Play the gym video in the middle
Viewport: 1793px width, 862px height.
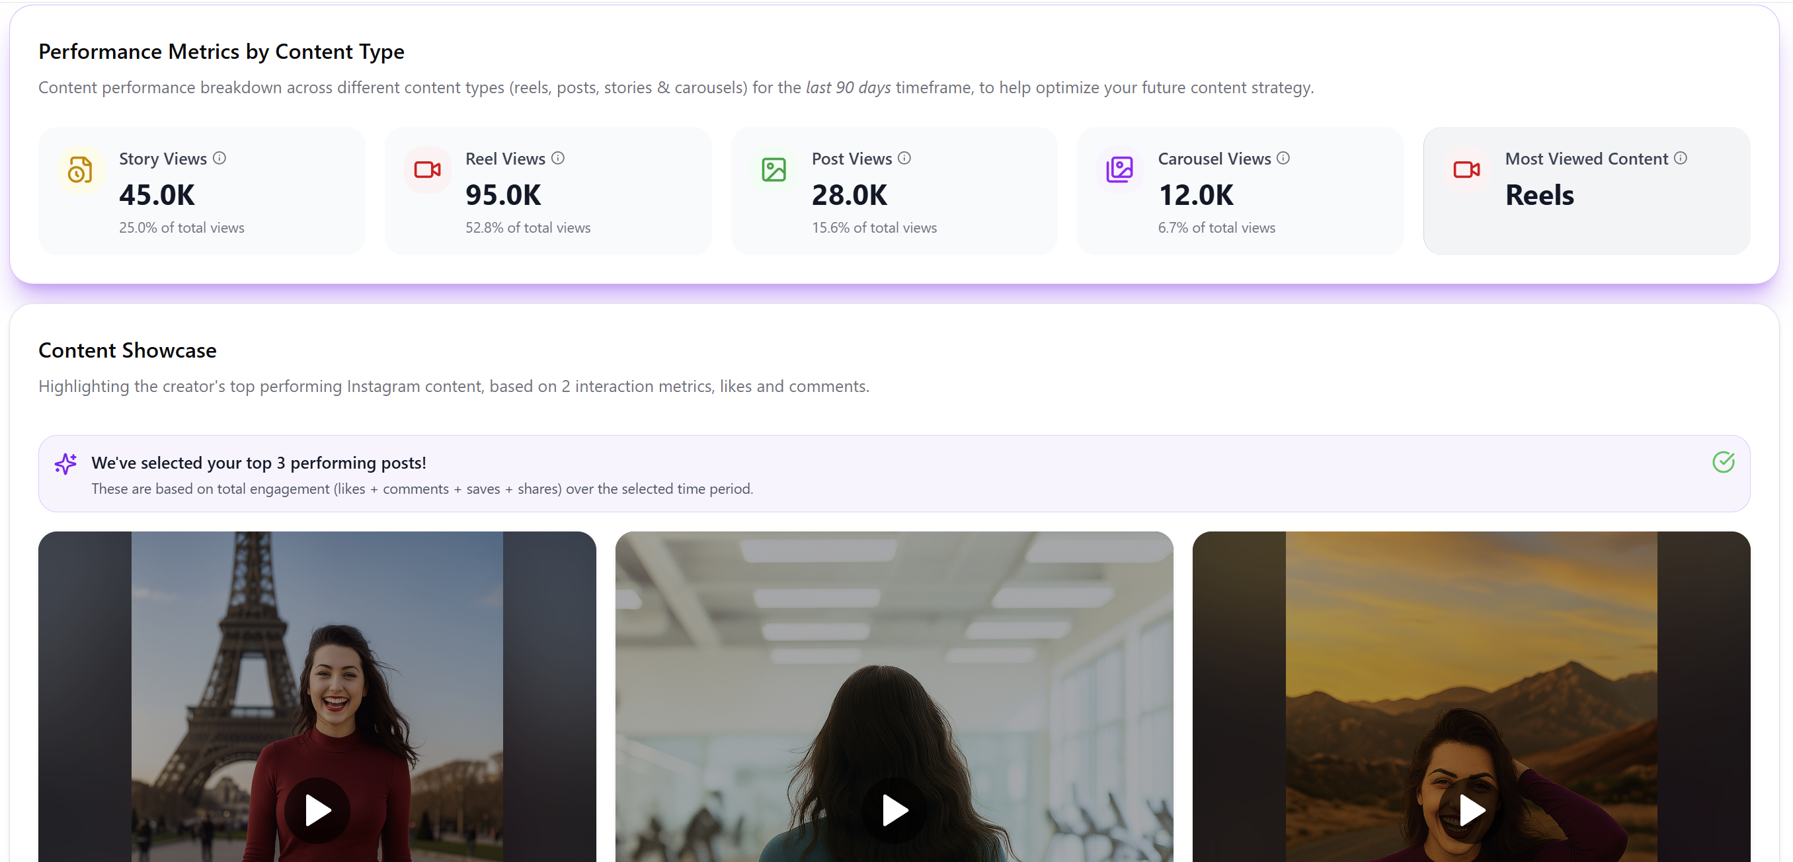tap(894, 810)
